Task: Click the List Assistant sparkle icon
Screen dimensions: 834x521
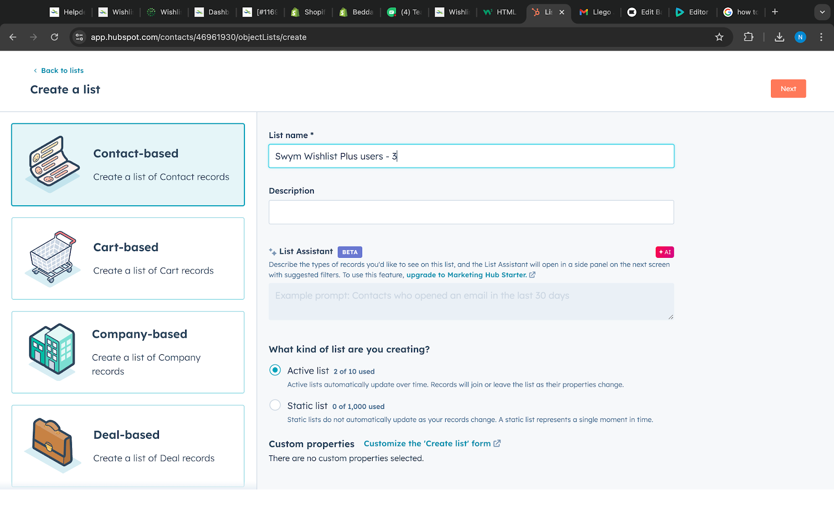Action: pyautogui.click(x=273, y=252)
